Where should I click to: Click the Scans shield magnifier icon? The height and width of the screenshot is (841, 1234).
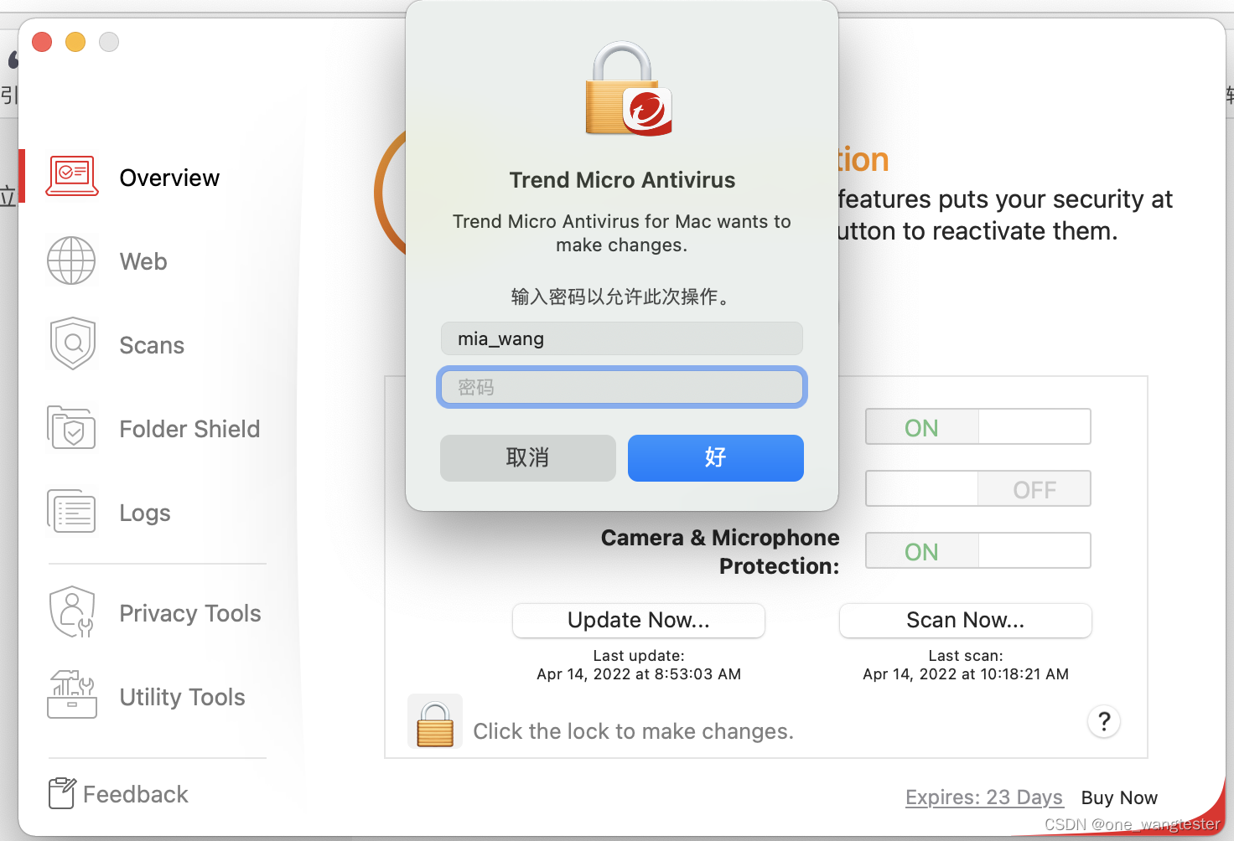[73, 343]
